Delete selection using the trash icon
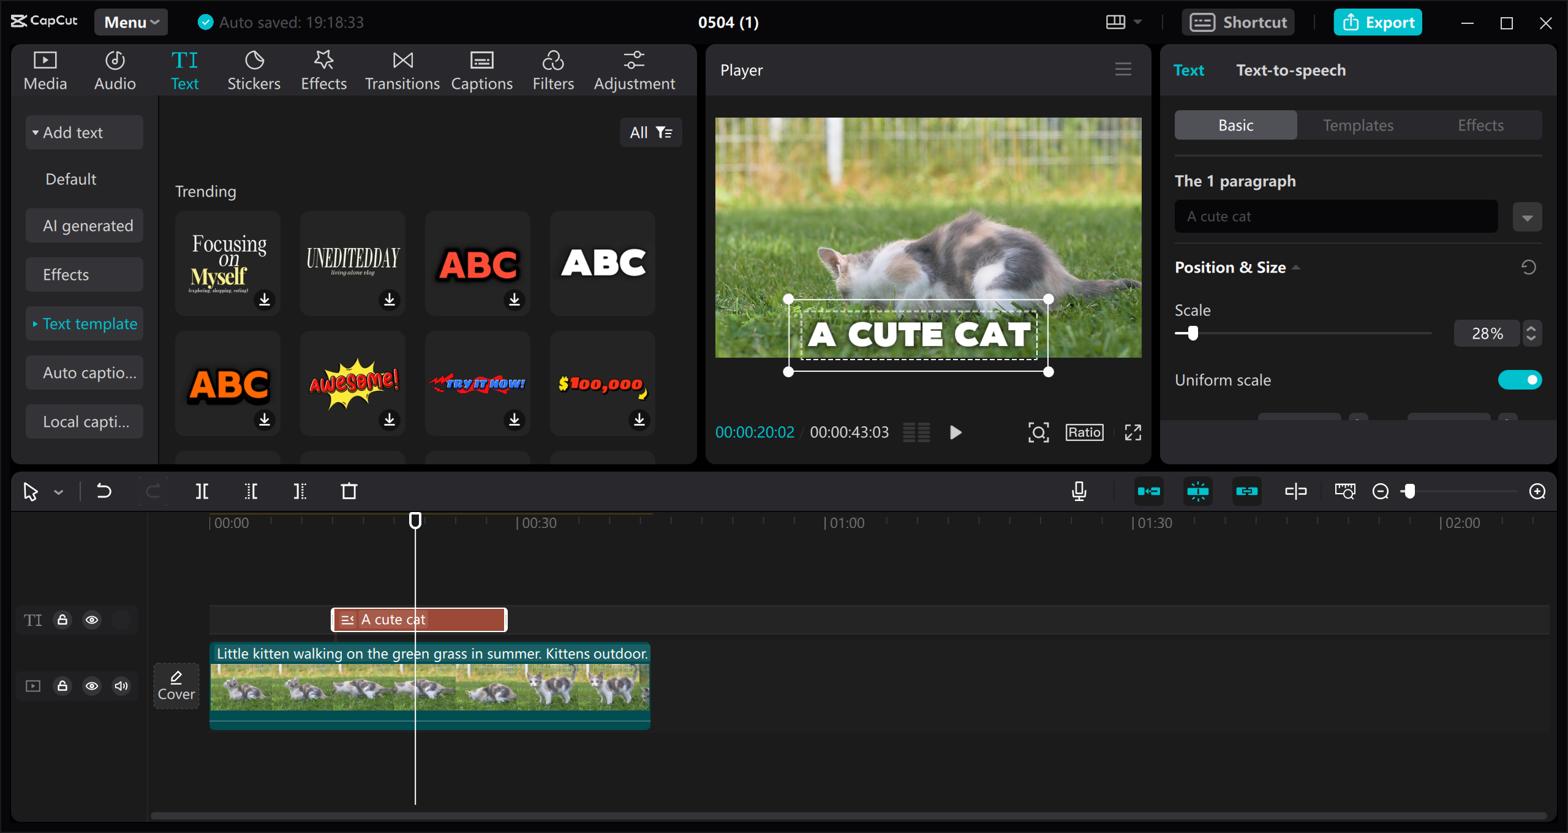The width and height of the screenshot is (1568, 833). [349, 491]
